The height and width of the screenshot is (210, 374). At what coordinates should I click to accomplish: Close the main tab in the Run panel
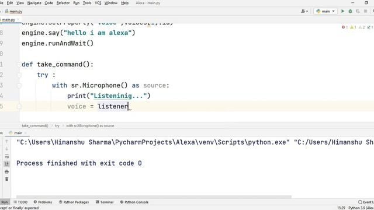pos(25,133)
